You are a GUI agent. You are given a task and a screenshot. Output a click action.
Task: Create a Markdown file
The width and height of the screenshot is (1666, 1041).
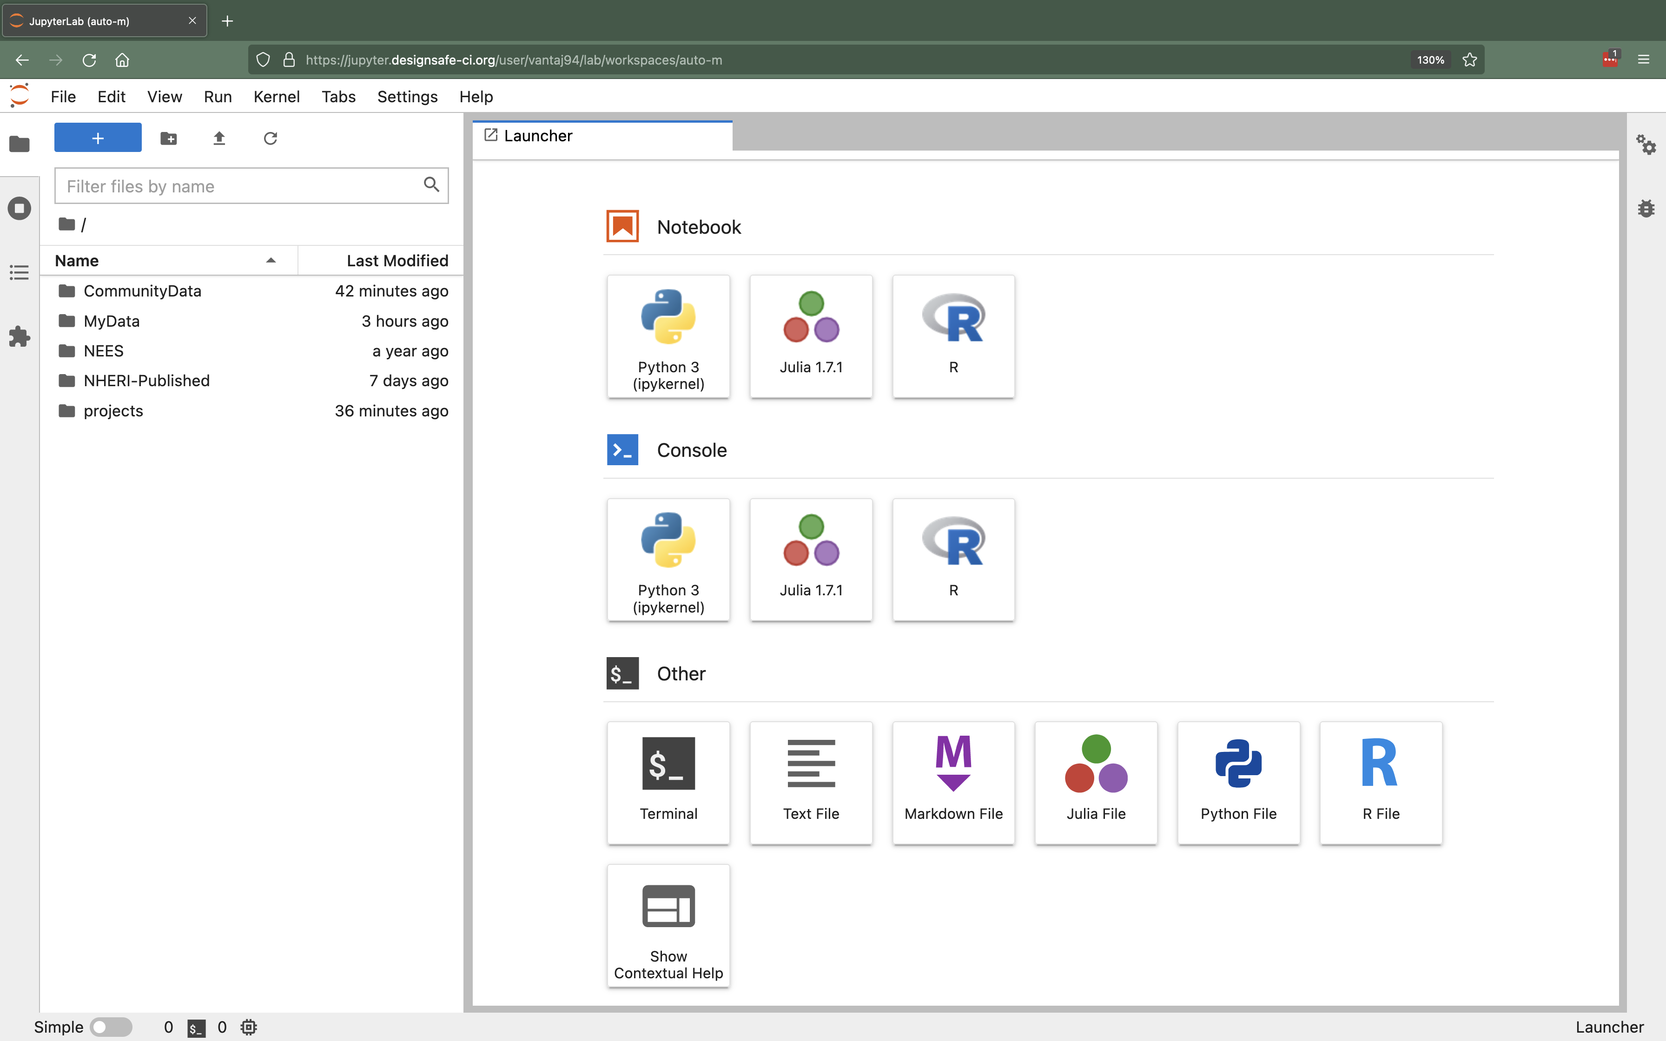point(953,783)
